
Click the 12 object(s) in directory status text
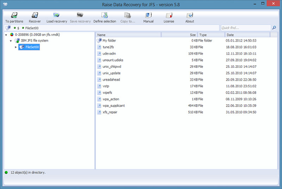pyautogui.click(x=28, y=173)
